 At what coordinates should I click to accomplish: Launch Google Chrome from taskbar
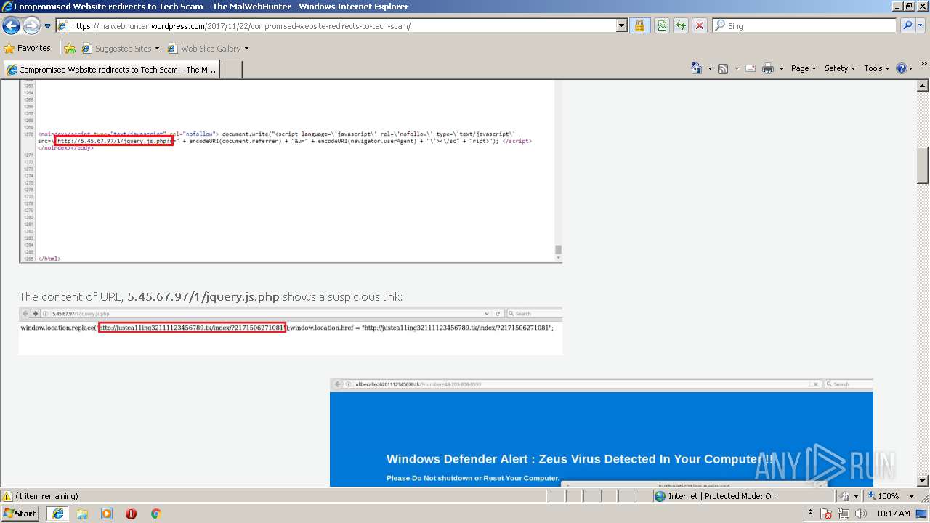tap(155, 514)
